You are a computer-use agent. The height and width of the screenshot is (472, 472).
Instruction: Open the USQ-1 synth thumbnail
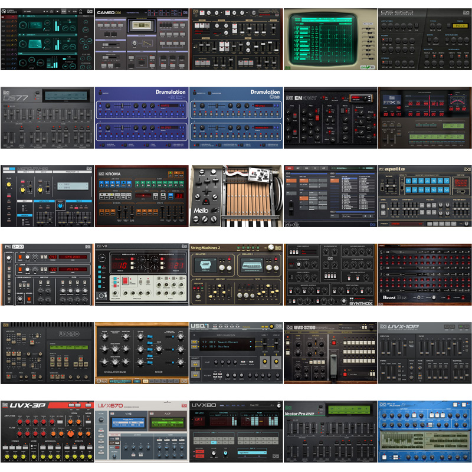[x=237, y=353]
